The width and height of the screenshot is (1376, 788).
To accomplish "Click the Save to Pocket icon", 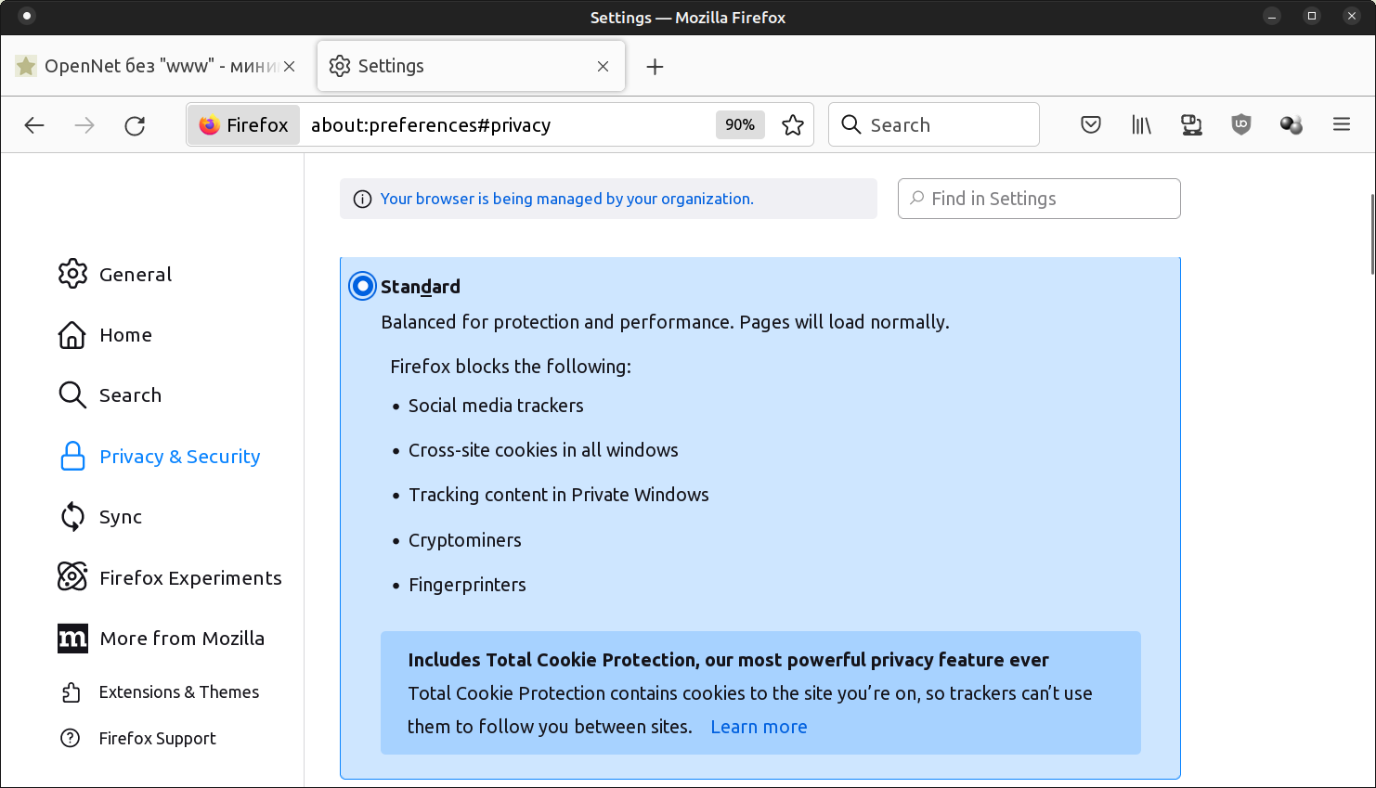I will pos(1091,124).
